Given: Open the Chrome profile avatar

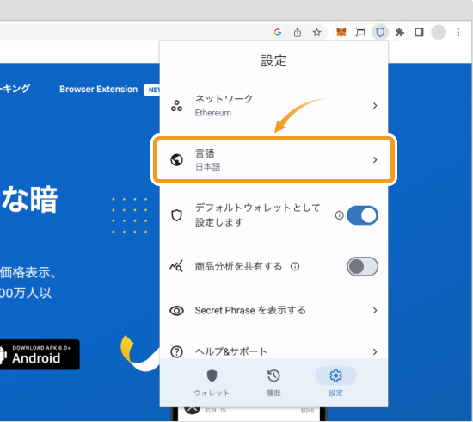Looking at the screenshot, I should pos(439,32).
